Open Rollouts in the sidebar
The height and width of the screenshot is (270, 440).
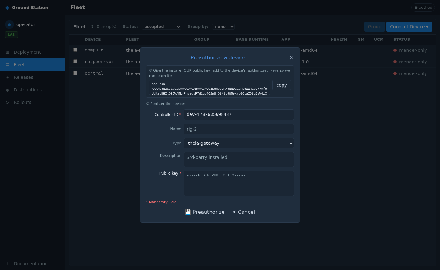[33, 102]
